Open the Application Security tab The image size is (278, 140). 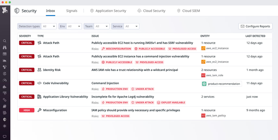point(108,11)
